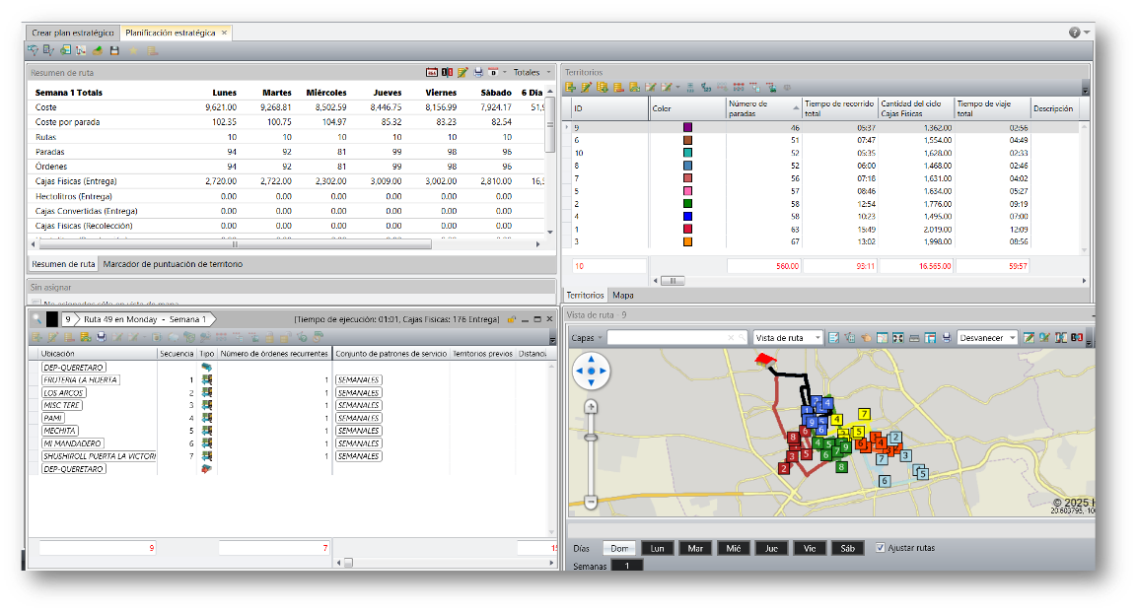Zoom in with the map plus button

point(591,406)
